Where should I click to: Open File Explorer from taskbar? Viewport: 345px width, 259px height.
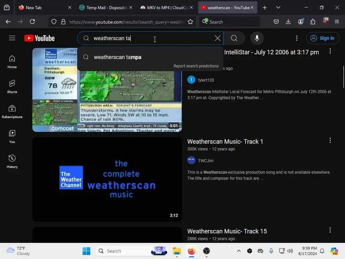(177, 251)
